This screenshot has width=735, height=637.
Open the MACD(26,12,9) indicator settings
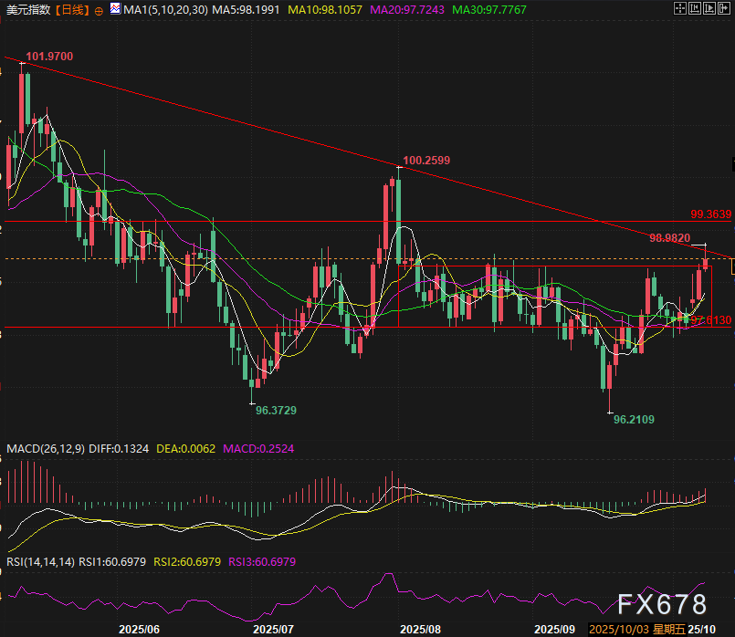(43, 448)
